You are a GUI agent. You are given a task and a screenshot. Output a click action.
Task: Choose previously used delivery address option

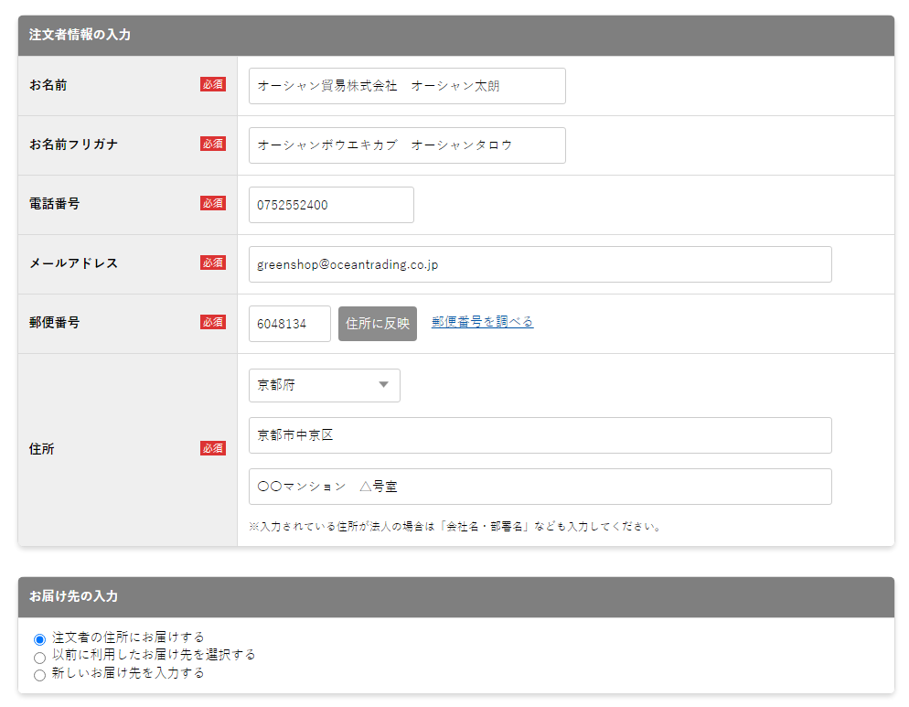pos(38,657)
